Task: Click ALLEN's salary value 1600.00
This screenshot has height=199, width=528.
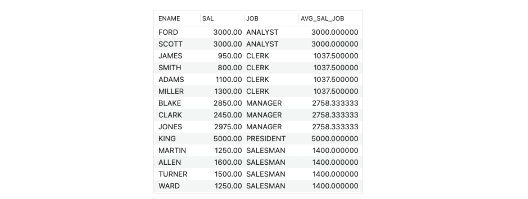Action: point(228,162)
